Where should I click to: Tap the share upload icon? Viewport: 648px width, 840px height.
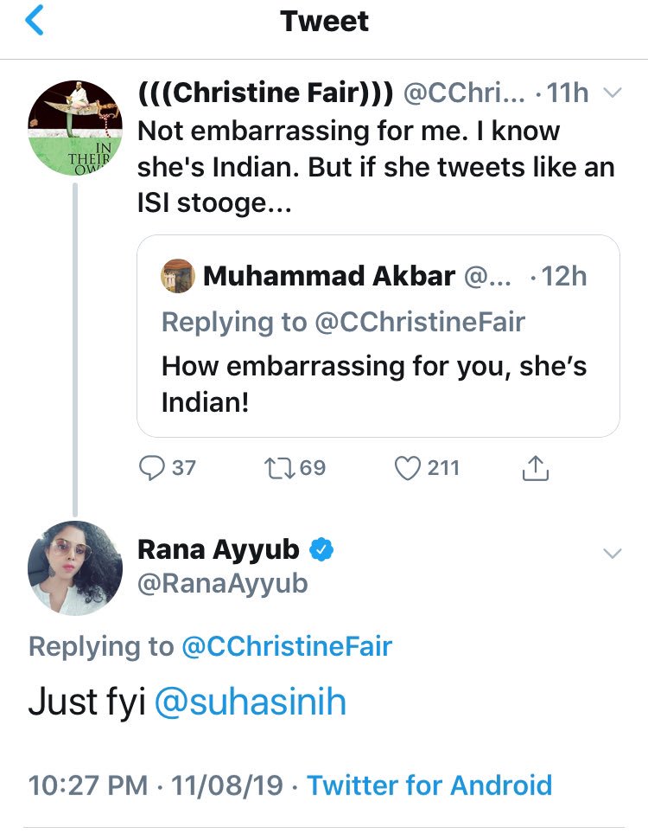tap(536, 468)
